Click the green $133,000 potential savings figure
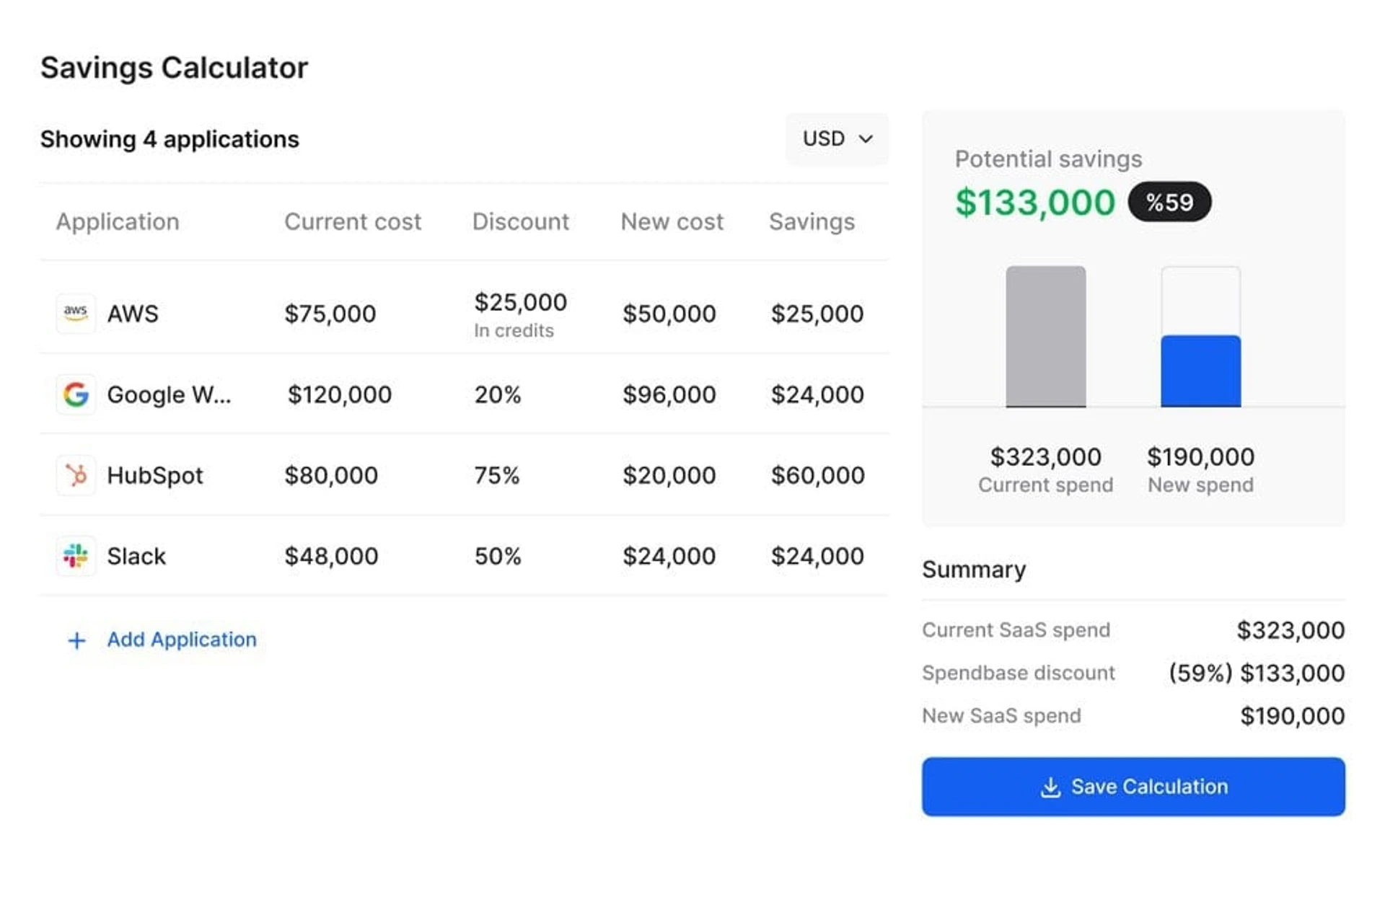Viewport: 1385px width, 897px height. click(x=1035, y=203)
